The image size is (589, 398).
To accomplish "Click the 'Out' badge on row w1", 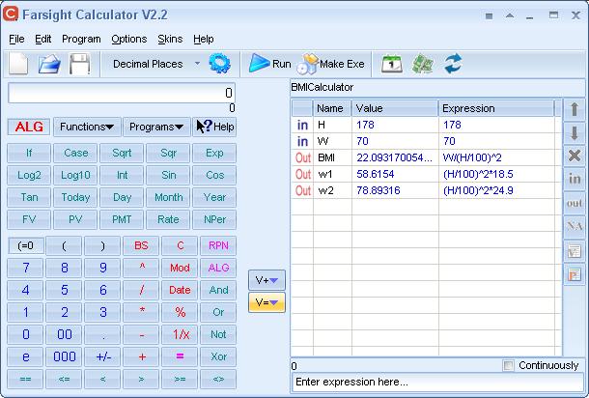I will (x=303, y=175).
